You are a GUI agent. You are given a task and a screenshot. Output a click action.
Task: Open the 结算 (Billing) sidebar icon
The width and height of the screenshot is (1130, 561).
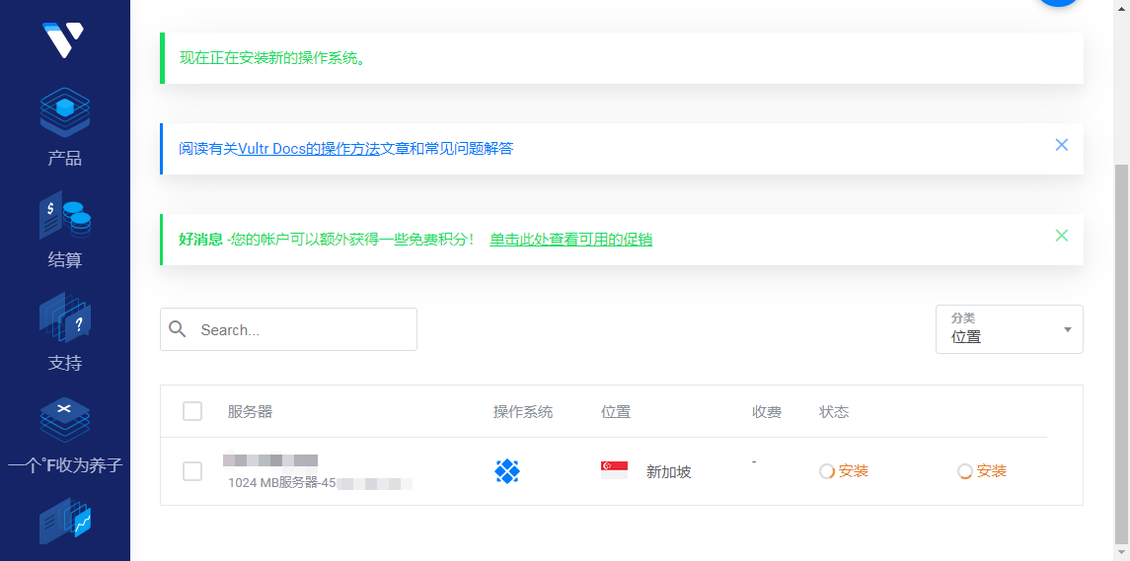pos(65,215)
